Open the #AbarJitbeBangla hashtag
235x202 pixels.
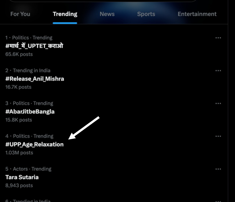(30, 112)
